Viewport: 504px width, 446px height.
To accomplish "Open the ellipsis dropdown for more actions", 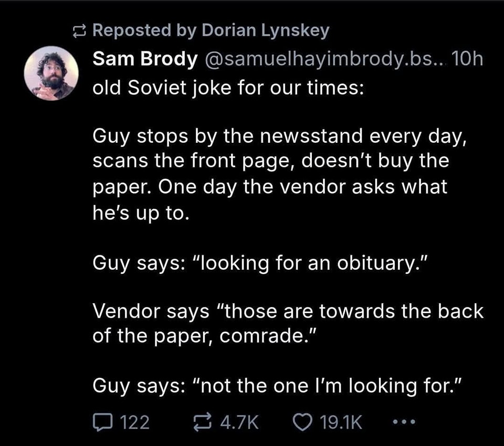I will pos(403,421).
